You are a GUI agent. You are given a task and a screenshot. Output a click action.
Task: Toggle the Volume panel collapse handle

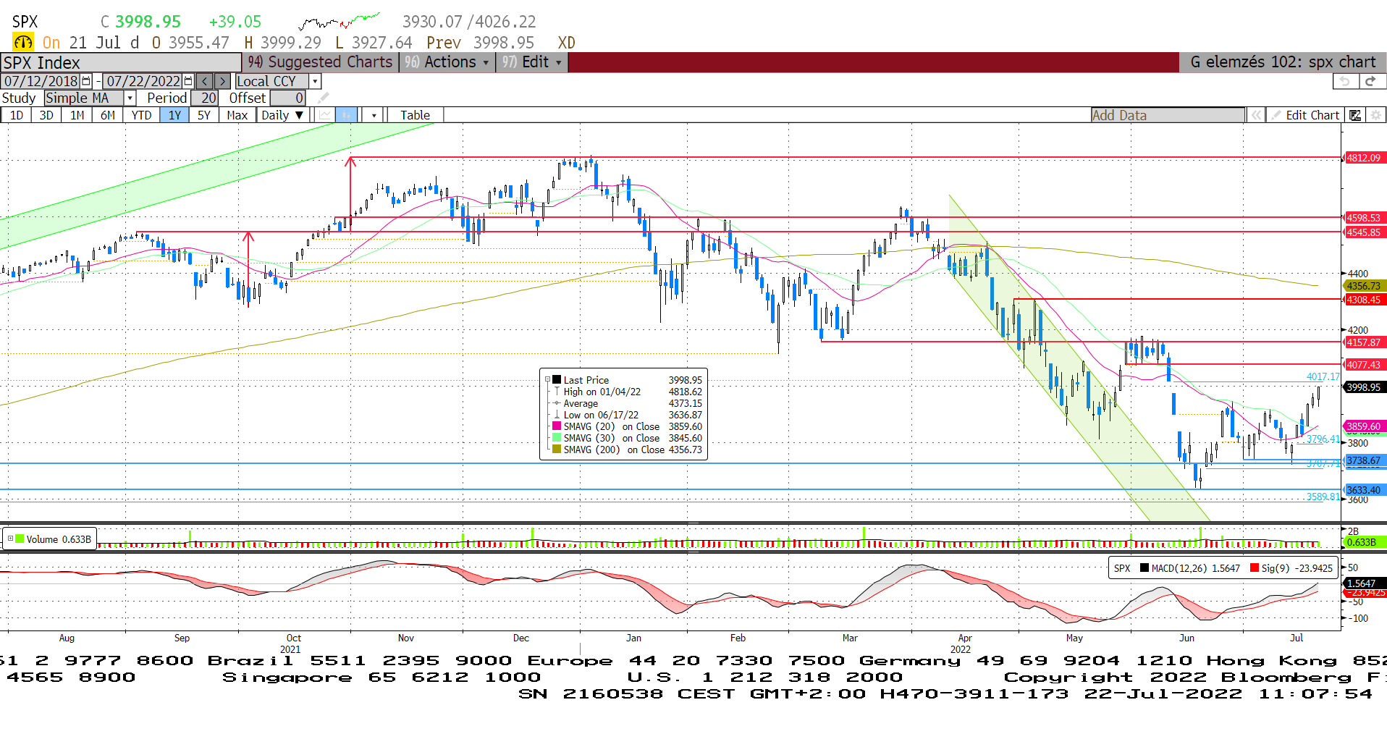(10, 539)
